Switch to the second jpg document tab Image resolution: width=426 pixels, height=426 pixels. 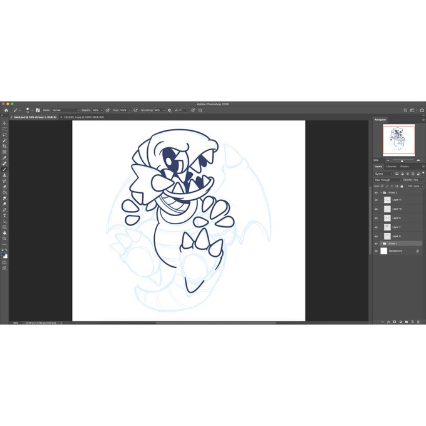tap(84, 117)
